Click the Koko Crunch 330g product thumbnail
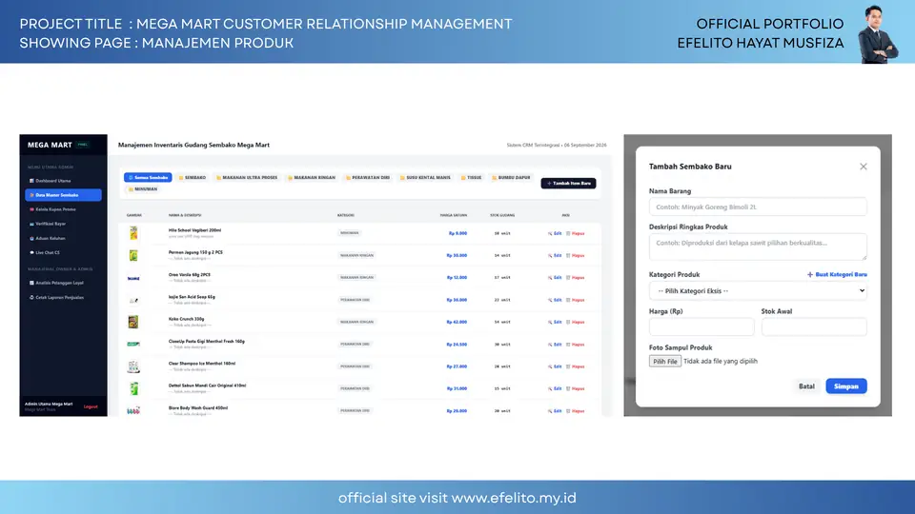This screenshot has width=915, height=514. coord(133,322)
